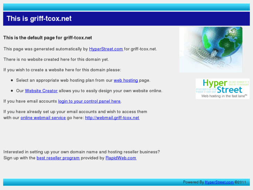Click 'If you wish to create a website' line
Image resolution: width=253 pixels, height=190 pixels.
[62, 70]
